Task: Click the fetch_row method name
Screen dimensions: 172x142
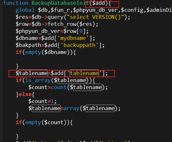Action: click(x=62, y=24)
